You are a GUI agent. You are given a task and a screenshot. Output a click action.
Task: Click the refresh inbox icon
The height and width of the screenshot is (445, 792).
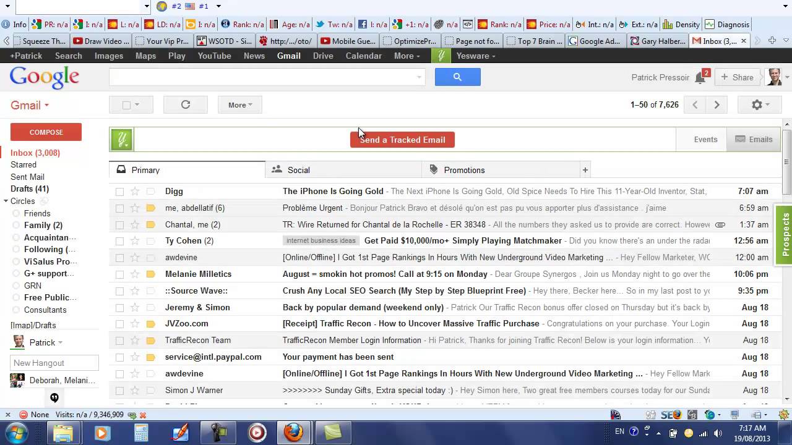tap(186, 104)
